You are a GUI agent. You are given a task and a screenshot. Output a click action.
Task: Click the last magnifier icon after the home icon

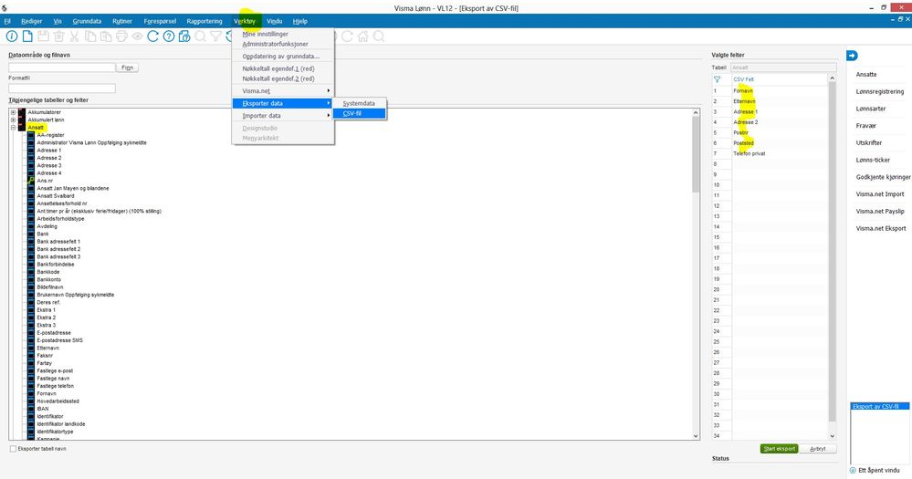pyautogui.click(x=379, y=36)
